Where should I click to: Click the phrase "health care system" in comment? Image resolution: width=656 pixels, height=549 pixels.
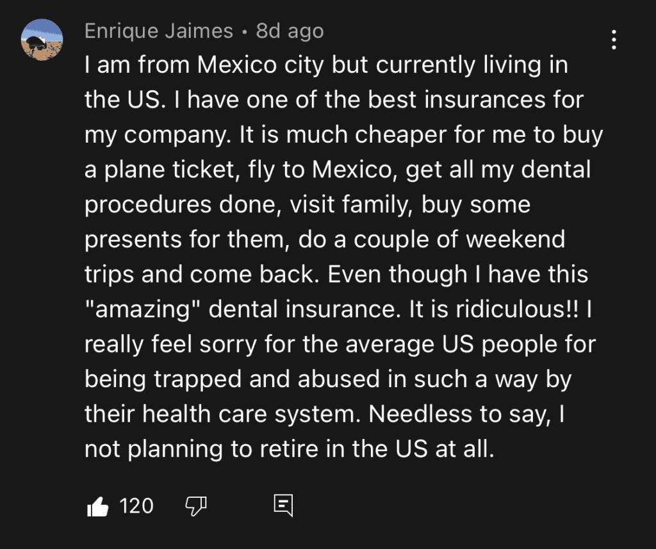pos(250,415)
